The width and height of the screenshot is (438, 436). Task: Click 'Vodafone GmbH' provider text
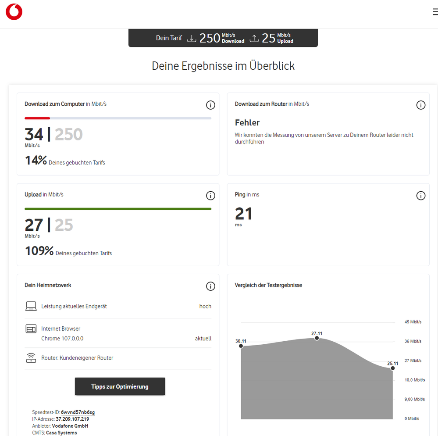(70, 425)
